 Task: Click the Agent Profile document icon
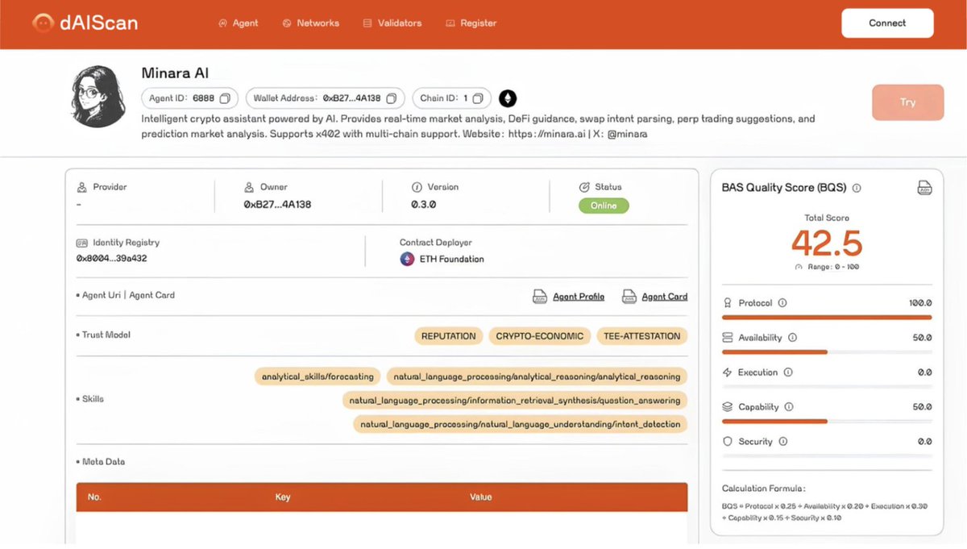[541, 297]
